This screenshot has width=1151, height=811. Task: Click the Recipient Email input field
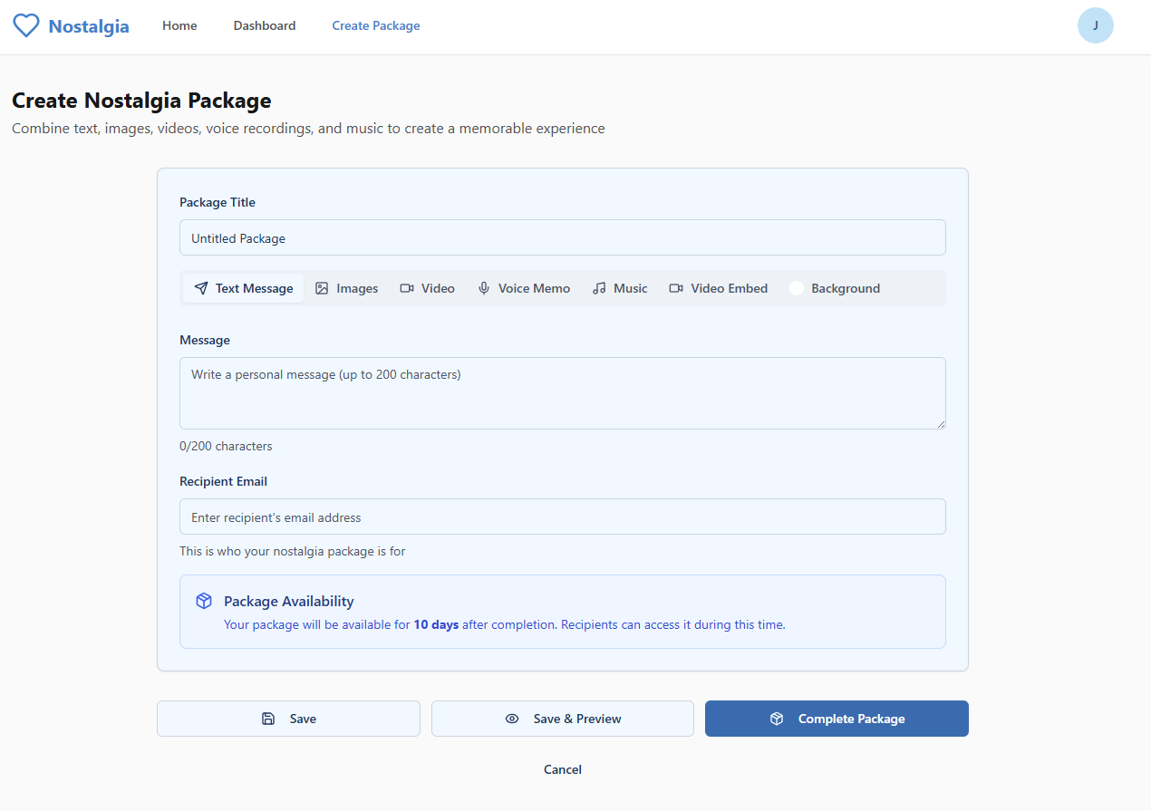tap(562, 517)
